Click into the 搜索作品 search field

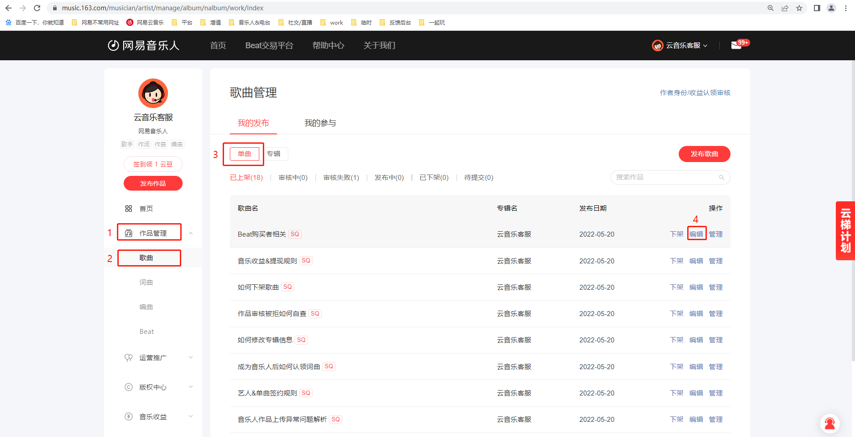(665, 178)
